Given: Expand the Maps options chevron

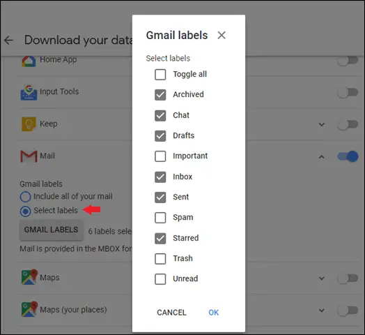Looking at the screenshot, I should click(322, 278).
